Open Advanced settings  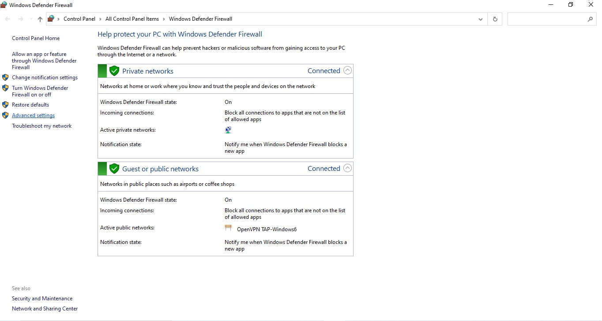pos(33,115)
